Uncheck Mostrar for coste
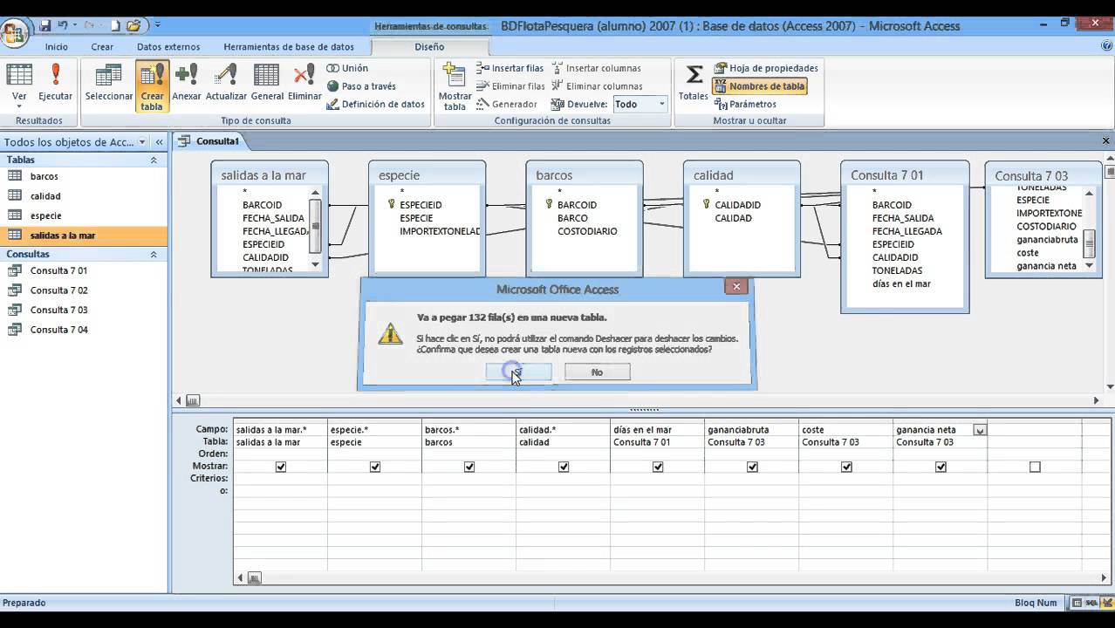The image size is (1115, 628). click(x=846, y=468)
